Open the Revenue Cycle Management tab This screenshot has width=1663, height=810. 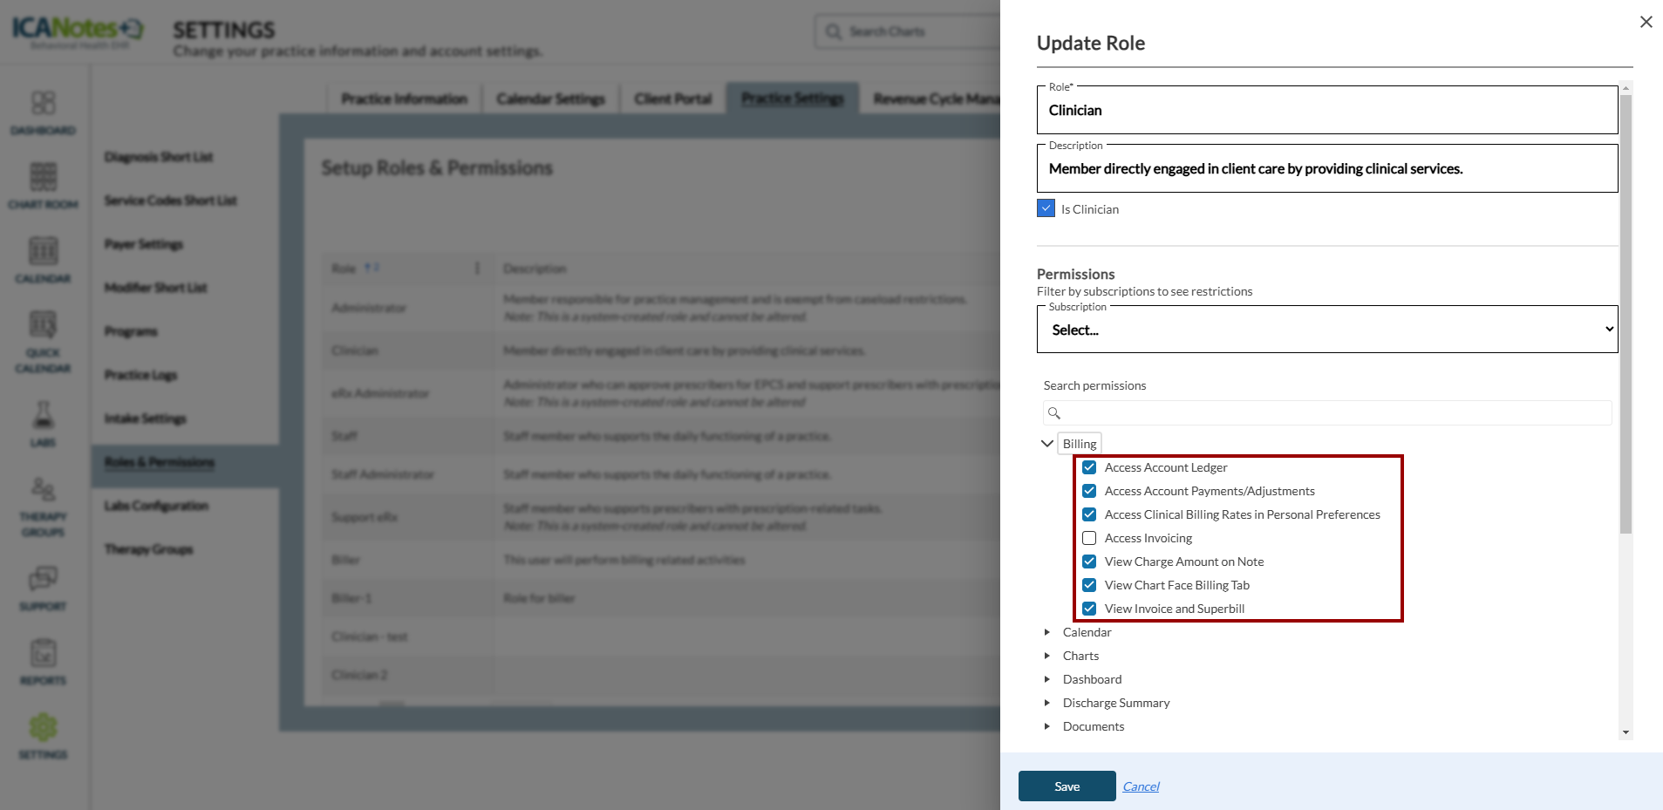tap(931, 99)
